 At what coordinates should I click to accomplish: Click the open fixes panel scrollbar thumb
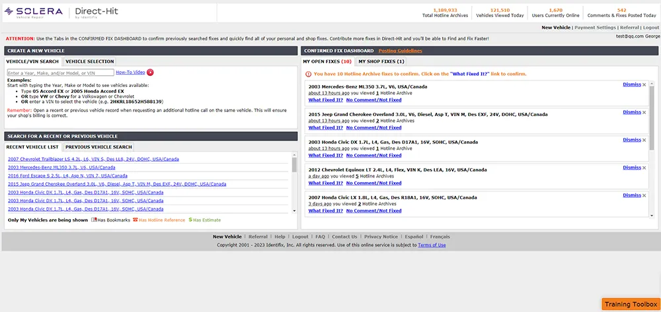(x=652, y=117)
